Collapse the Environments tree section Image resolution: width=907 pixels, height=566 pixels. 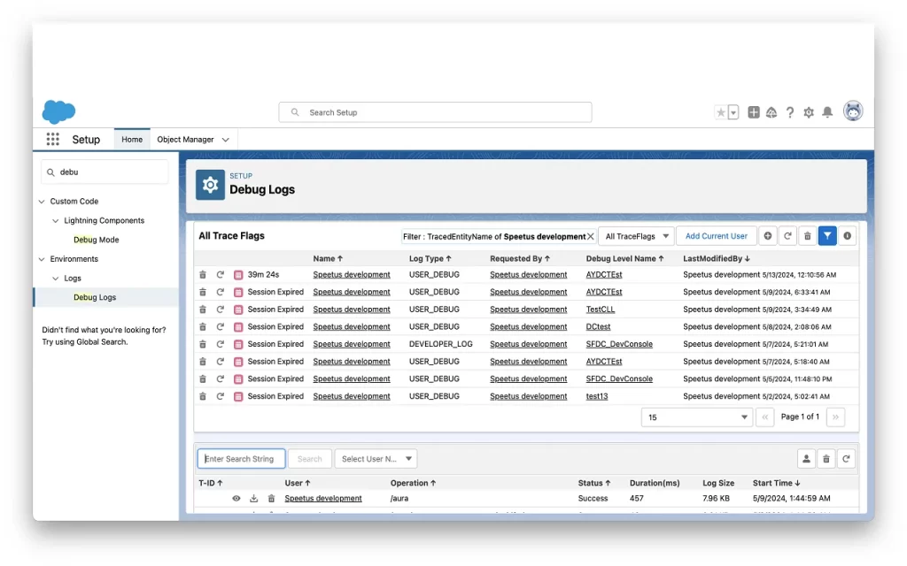(42, 259)
